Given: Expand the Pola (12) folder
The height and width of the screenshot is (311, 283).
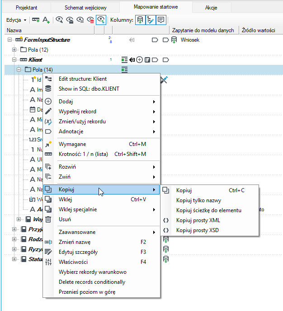Looking at the screenshot, I should [x=14, y=50].
